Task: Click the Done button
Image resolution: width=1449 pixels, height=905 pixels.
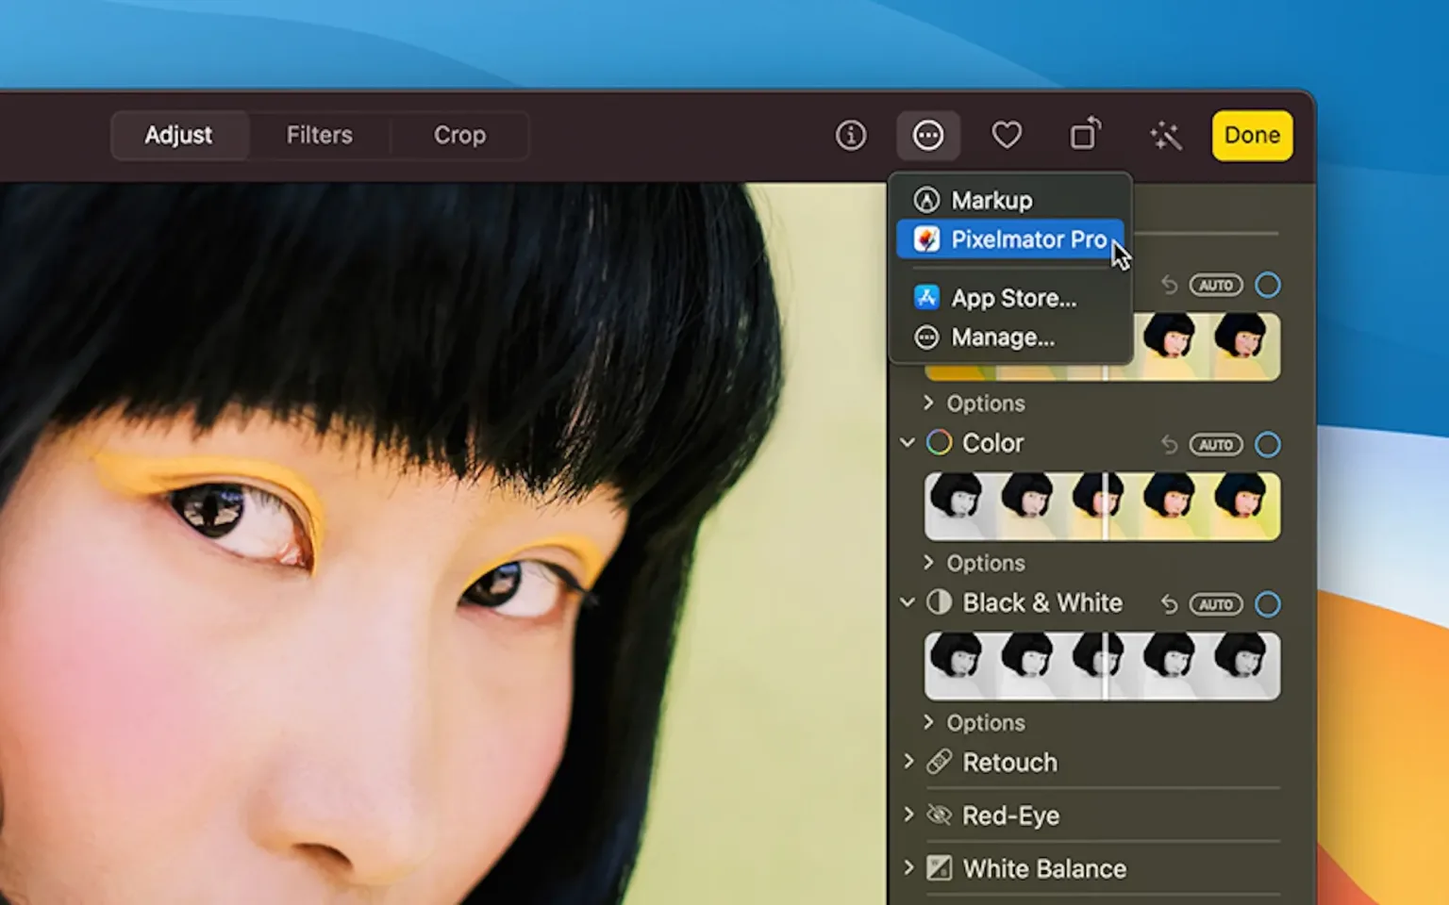Action: coord(1252,135)
